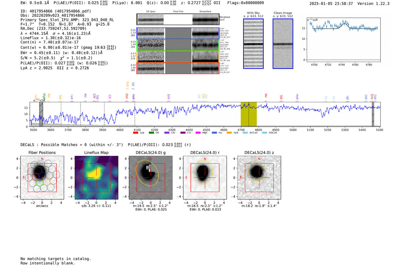
Task: Click the Weighted Sum label
Action: tap(225, 18)
